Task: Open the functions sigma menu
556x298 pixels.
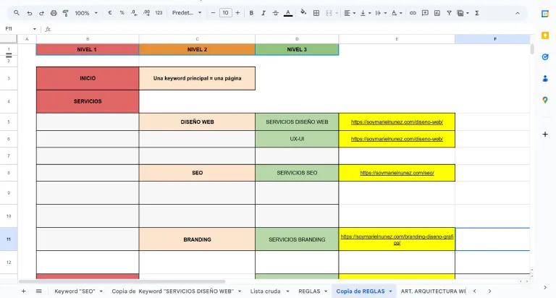Action: point(477,13)
